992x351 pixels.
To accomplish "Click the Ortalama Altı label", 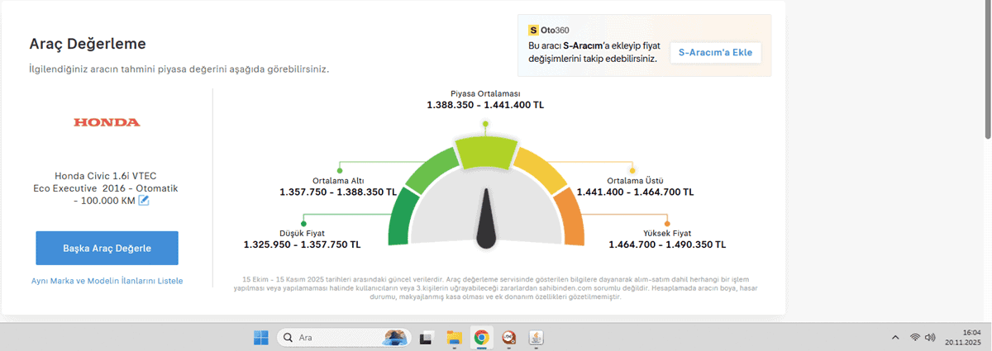I will (338, 180).
